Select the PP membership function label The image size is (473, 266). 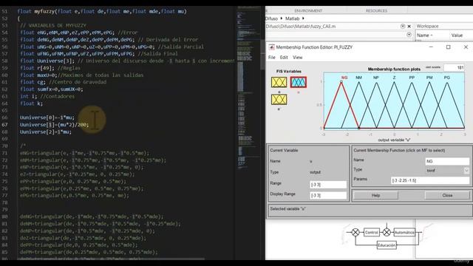[412, 78]
